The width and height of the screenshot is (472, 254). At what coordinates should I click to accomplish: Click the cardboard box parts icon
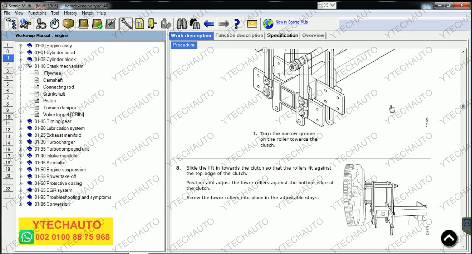tap(68, 24)
